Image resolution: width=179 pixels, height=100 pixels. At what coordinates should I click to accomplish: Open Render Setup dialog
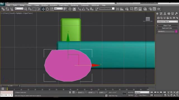click(x=150, y=9)
